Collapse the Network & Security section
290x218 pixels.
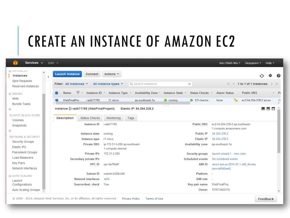pos(10,131)
